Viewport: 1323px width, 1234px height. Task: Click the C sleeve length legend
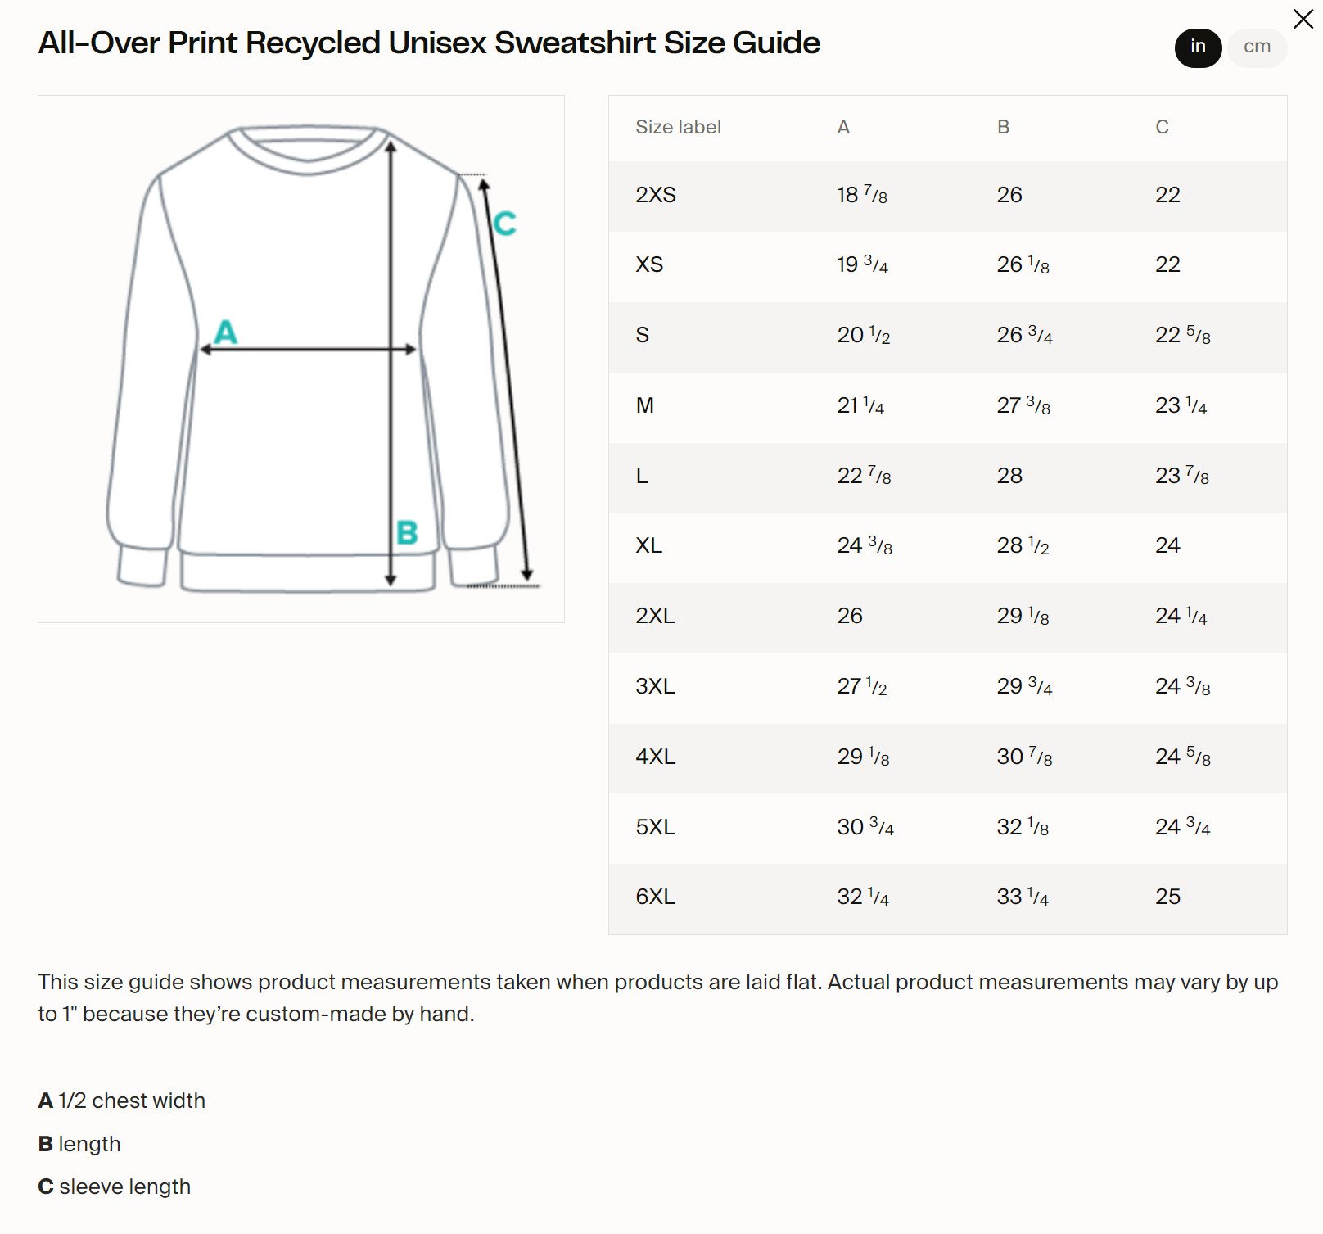click(x=115, y=1187)
